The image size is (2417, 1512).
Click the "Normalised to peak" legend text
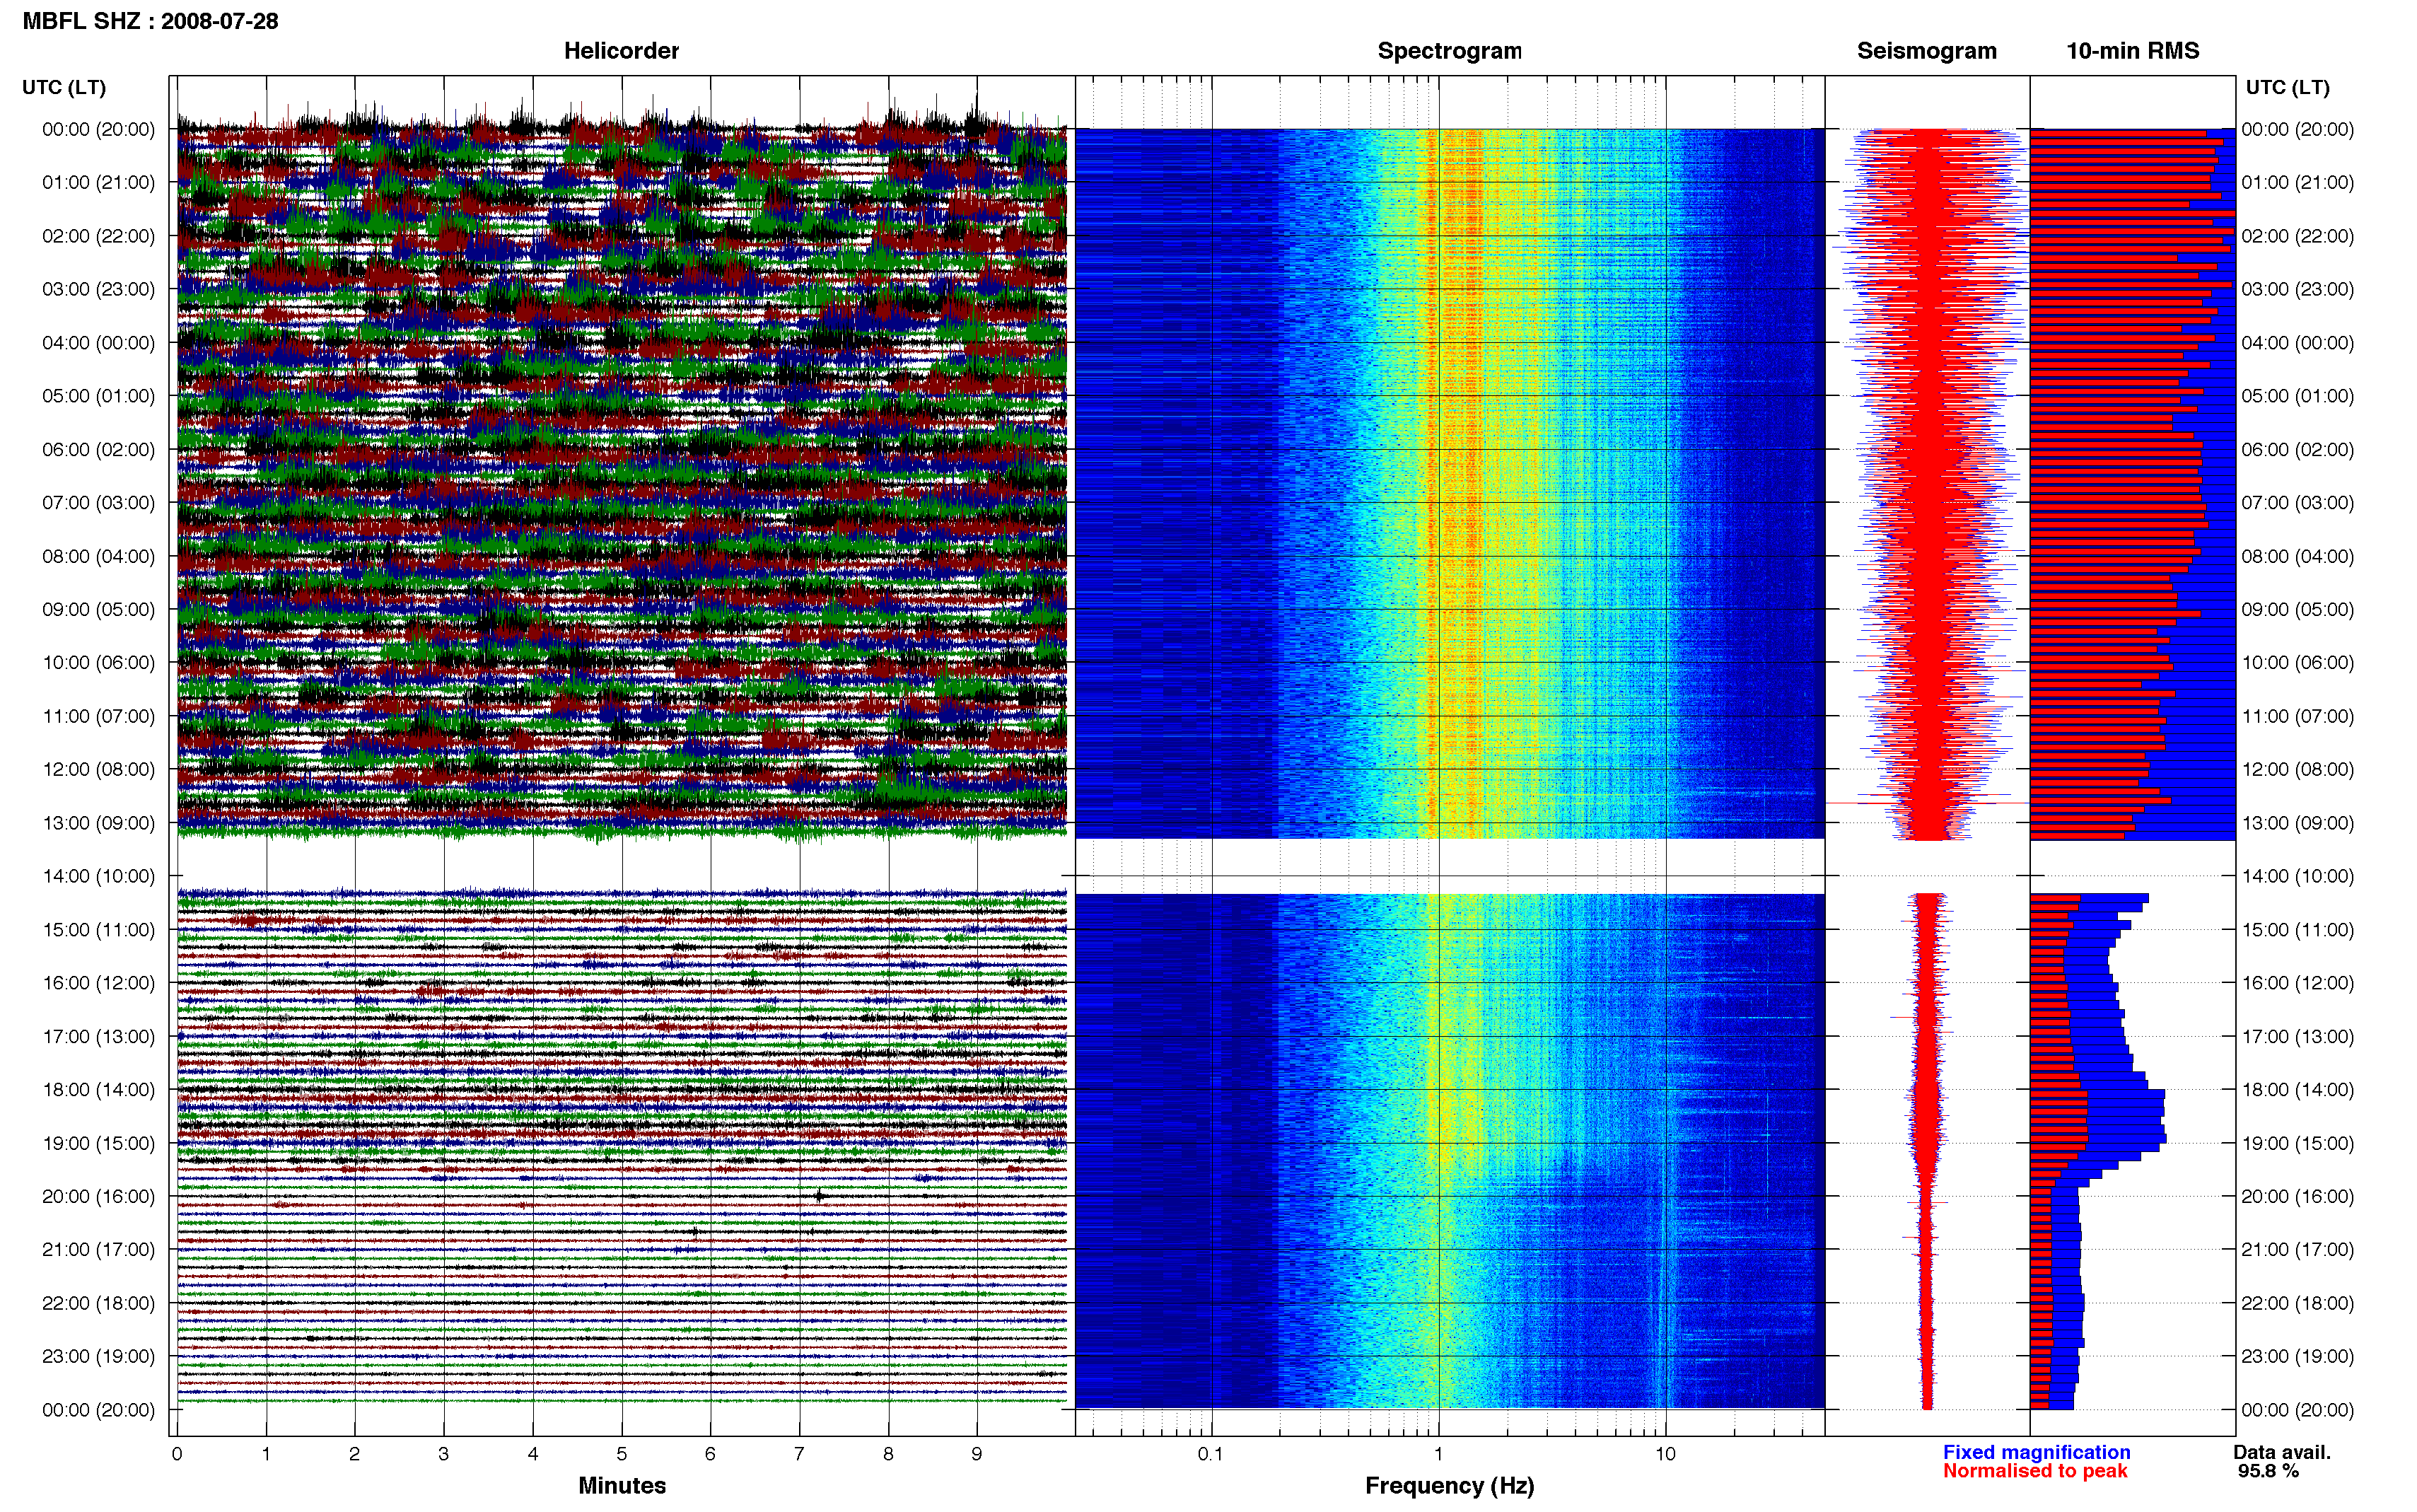(2035, 1471)
